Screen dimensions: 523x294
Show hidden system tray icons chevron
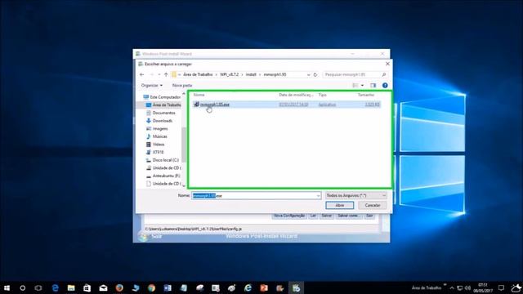(x=452, y=287)
